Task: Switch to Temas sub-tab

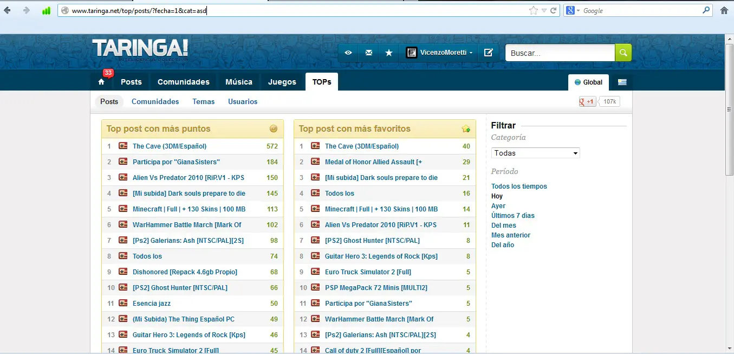Action: coord(204,101)
